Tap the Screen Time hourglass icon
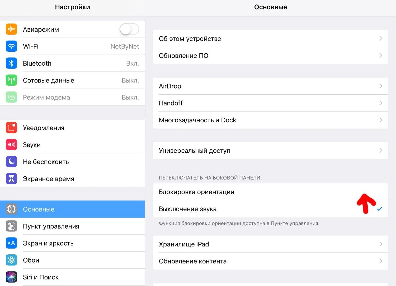The width and height of the screenshot is (396, 286). tap(11, 179)
